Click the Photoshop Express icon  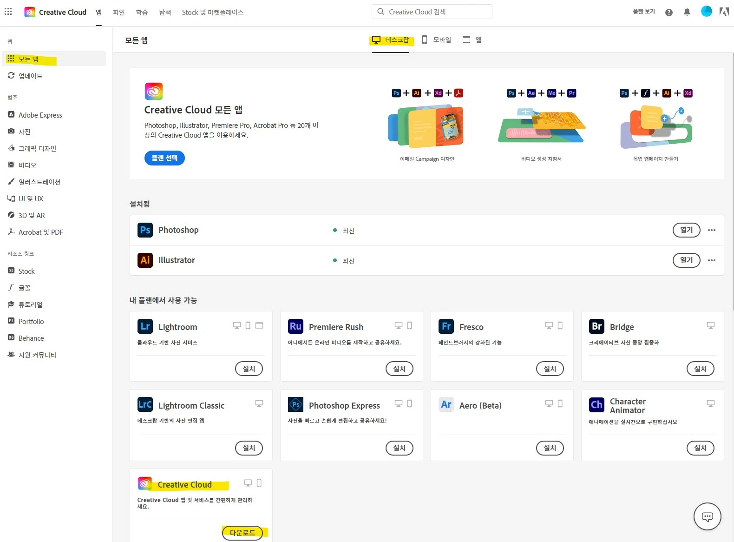point(295,404)
